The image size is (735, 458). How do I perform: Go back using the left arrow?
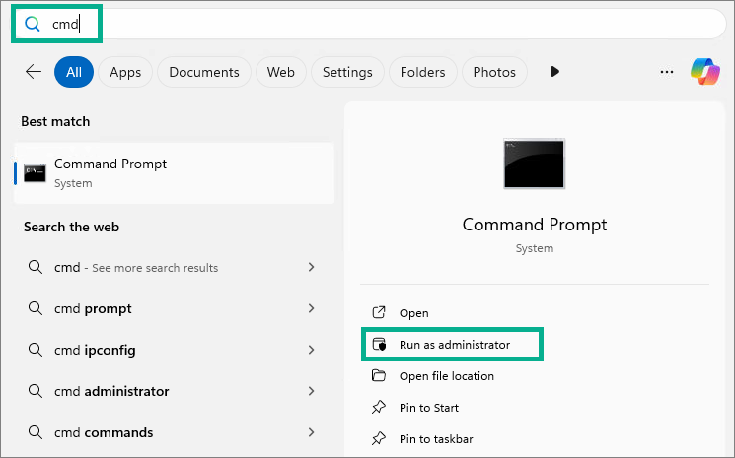point(34,72)
